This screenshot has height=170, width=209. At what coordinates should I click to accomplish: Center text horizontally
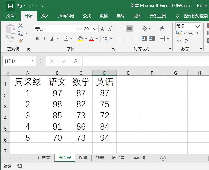tap(129, 39)
